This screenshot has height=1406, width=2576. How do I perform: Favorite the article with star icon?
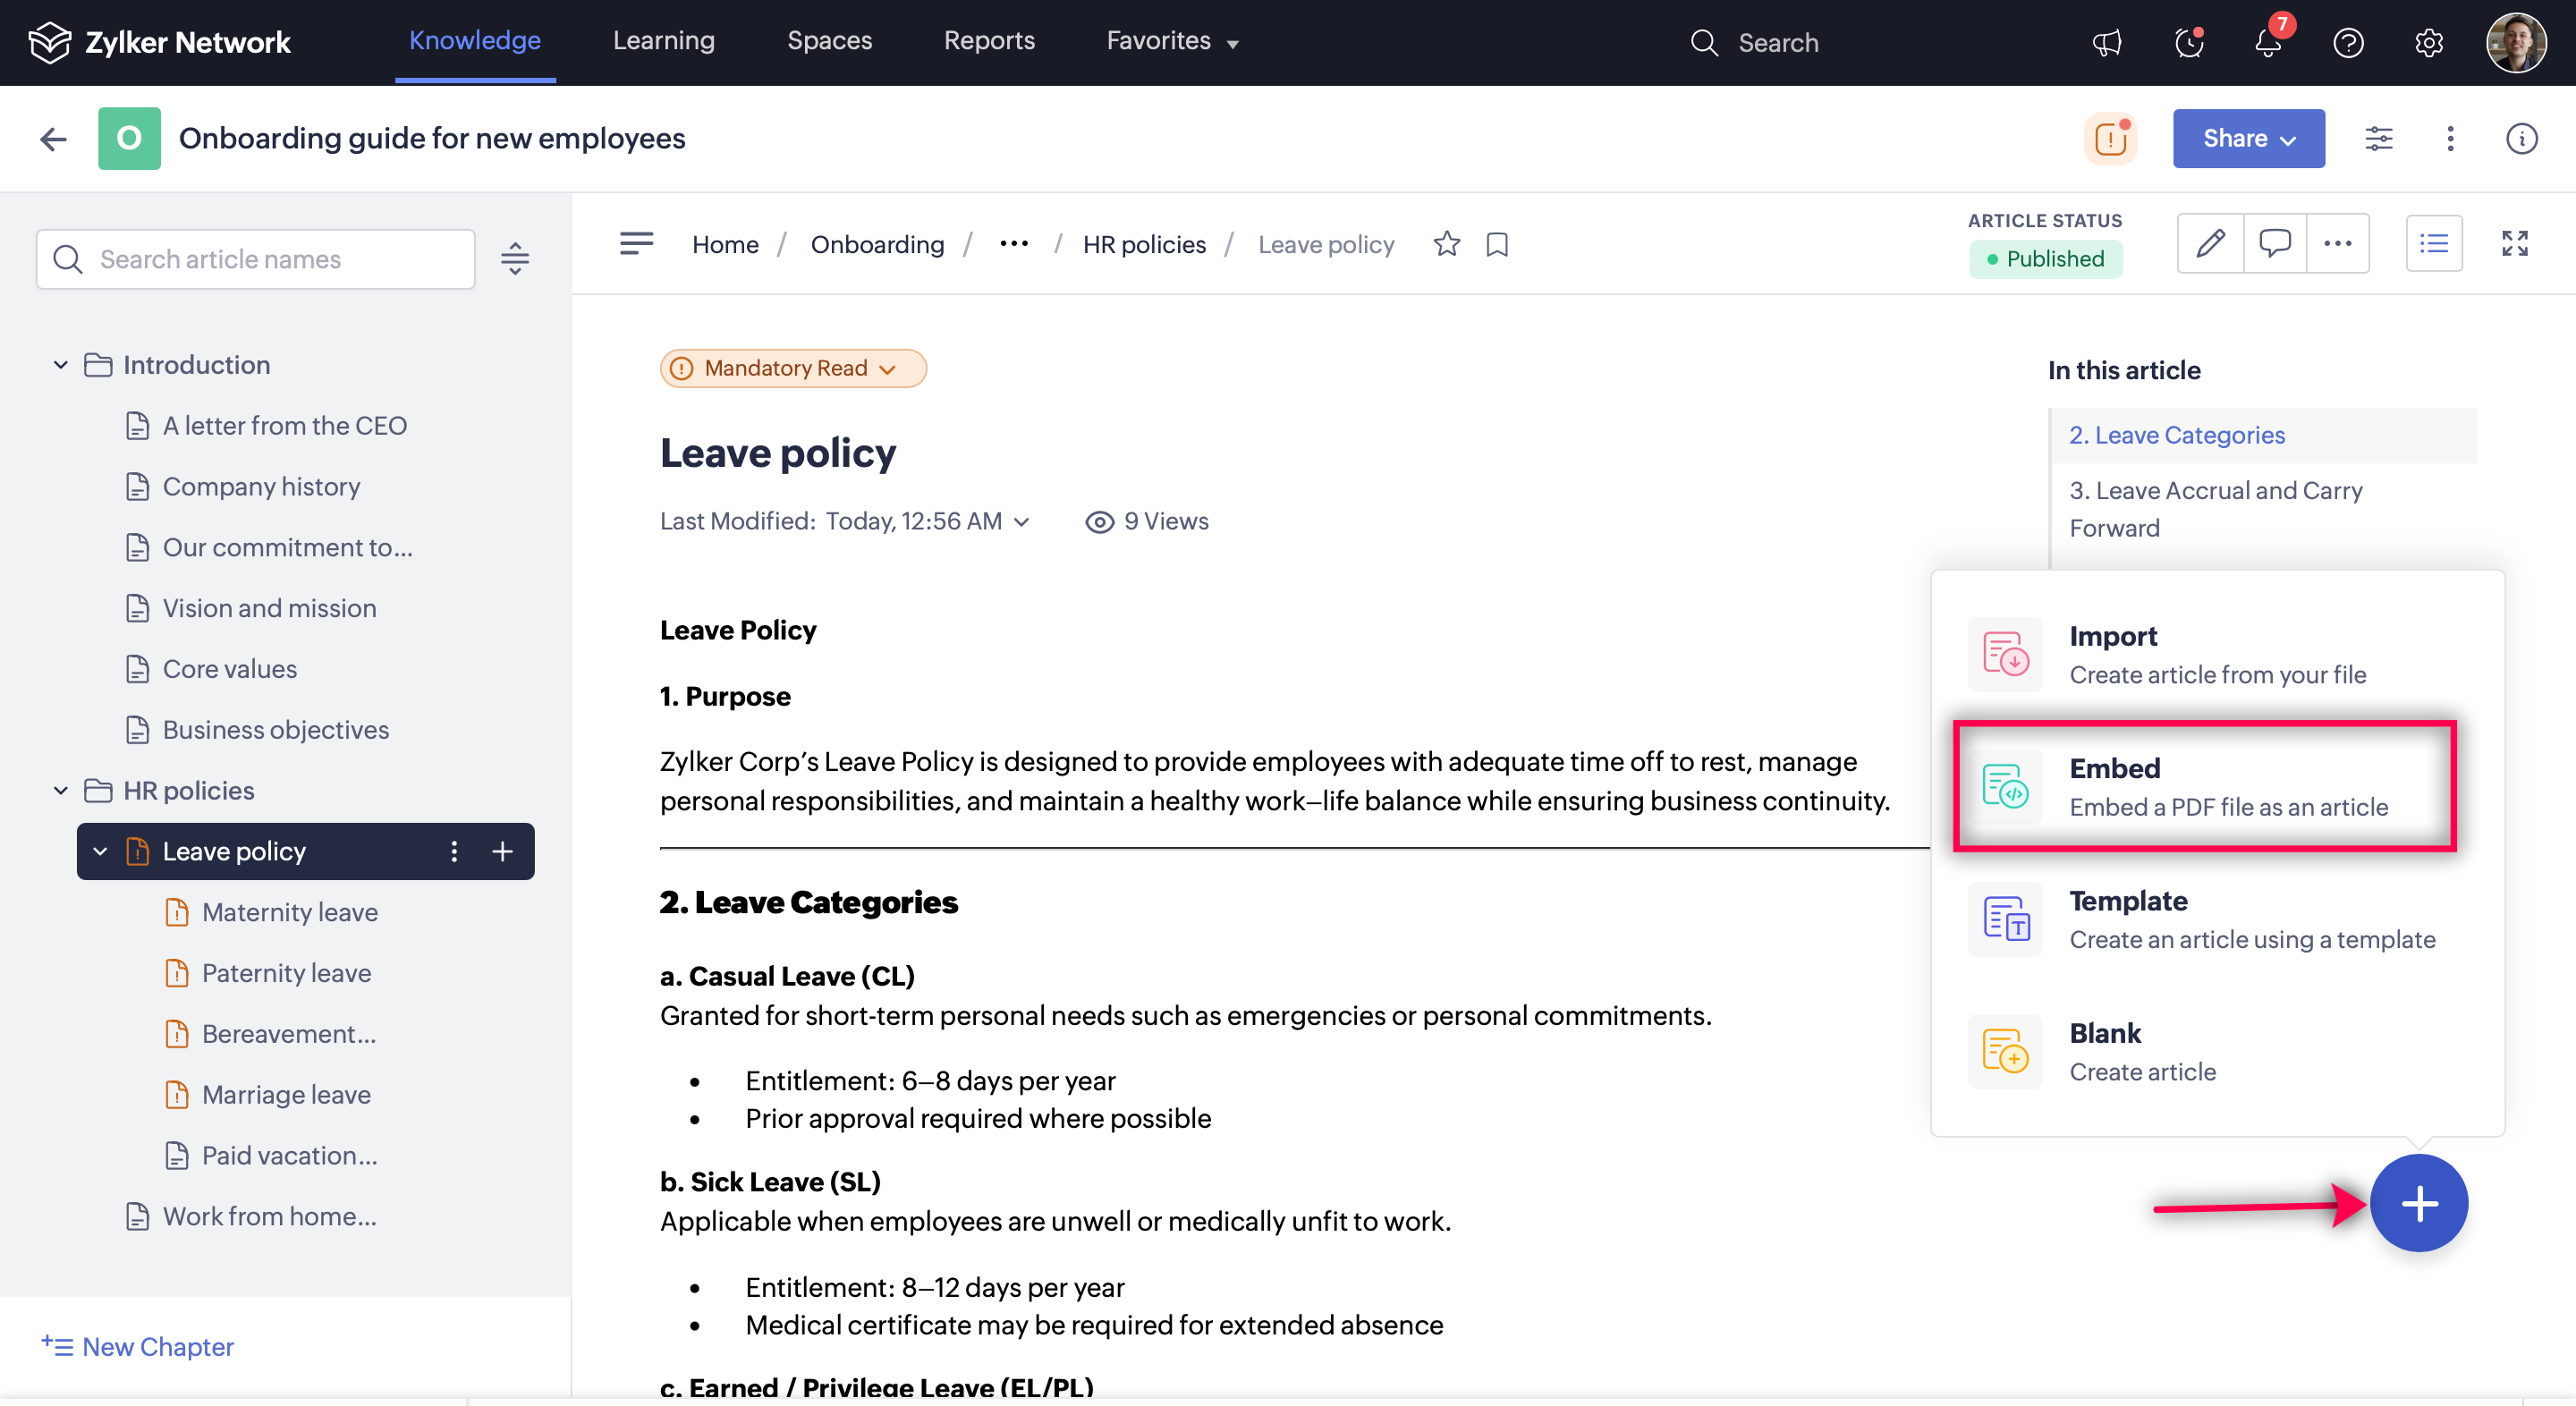(x=1446, y=244)
